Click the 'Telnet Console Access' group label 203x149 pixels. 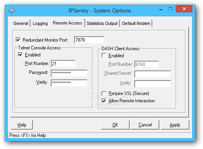[39, 48]
